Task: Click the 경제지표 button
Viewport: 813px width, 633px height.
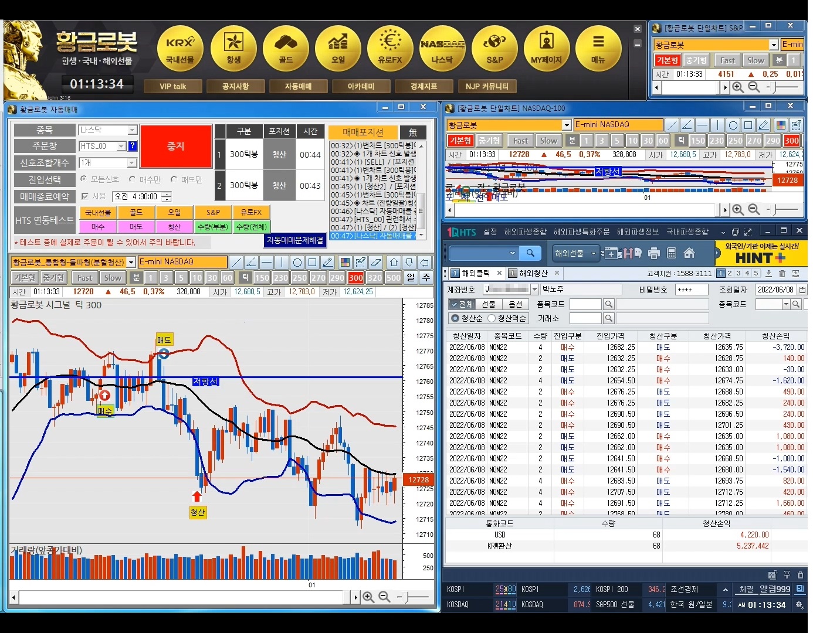Action: pyautogui.click(x=424, y=86)
